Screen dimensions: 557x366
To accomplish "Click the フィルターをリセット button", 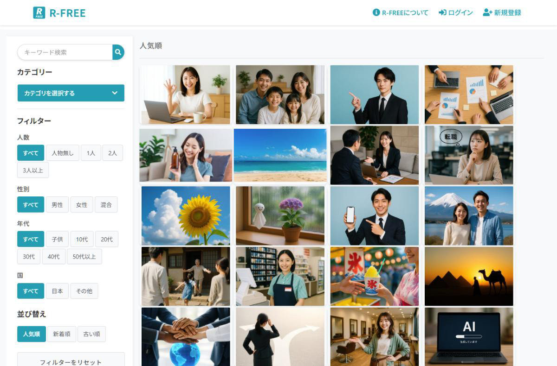I will [71, 360].
